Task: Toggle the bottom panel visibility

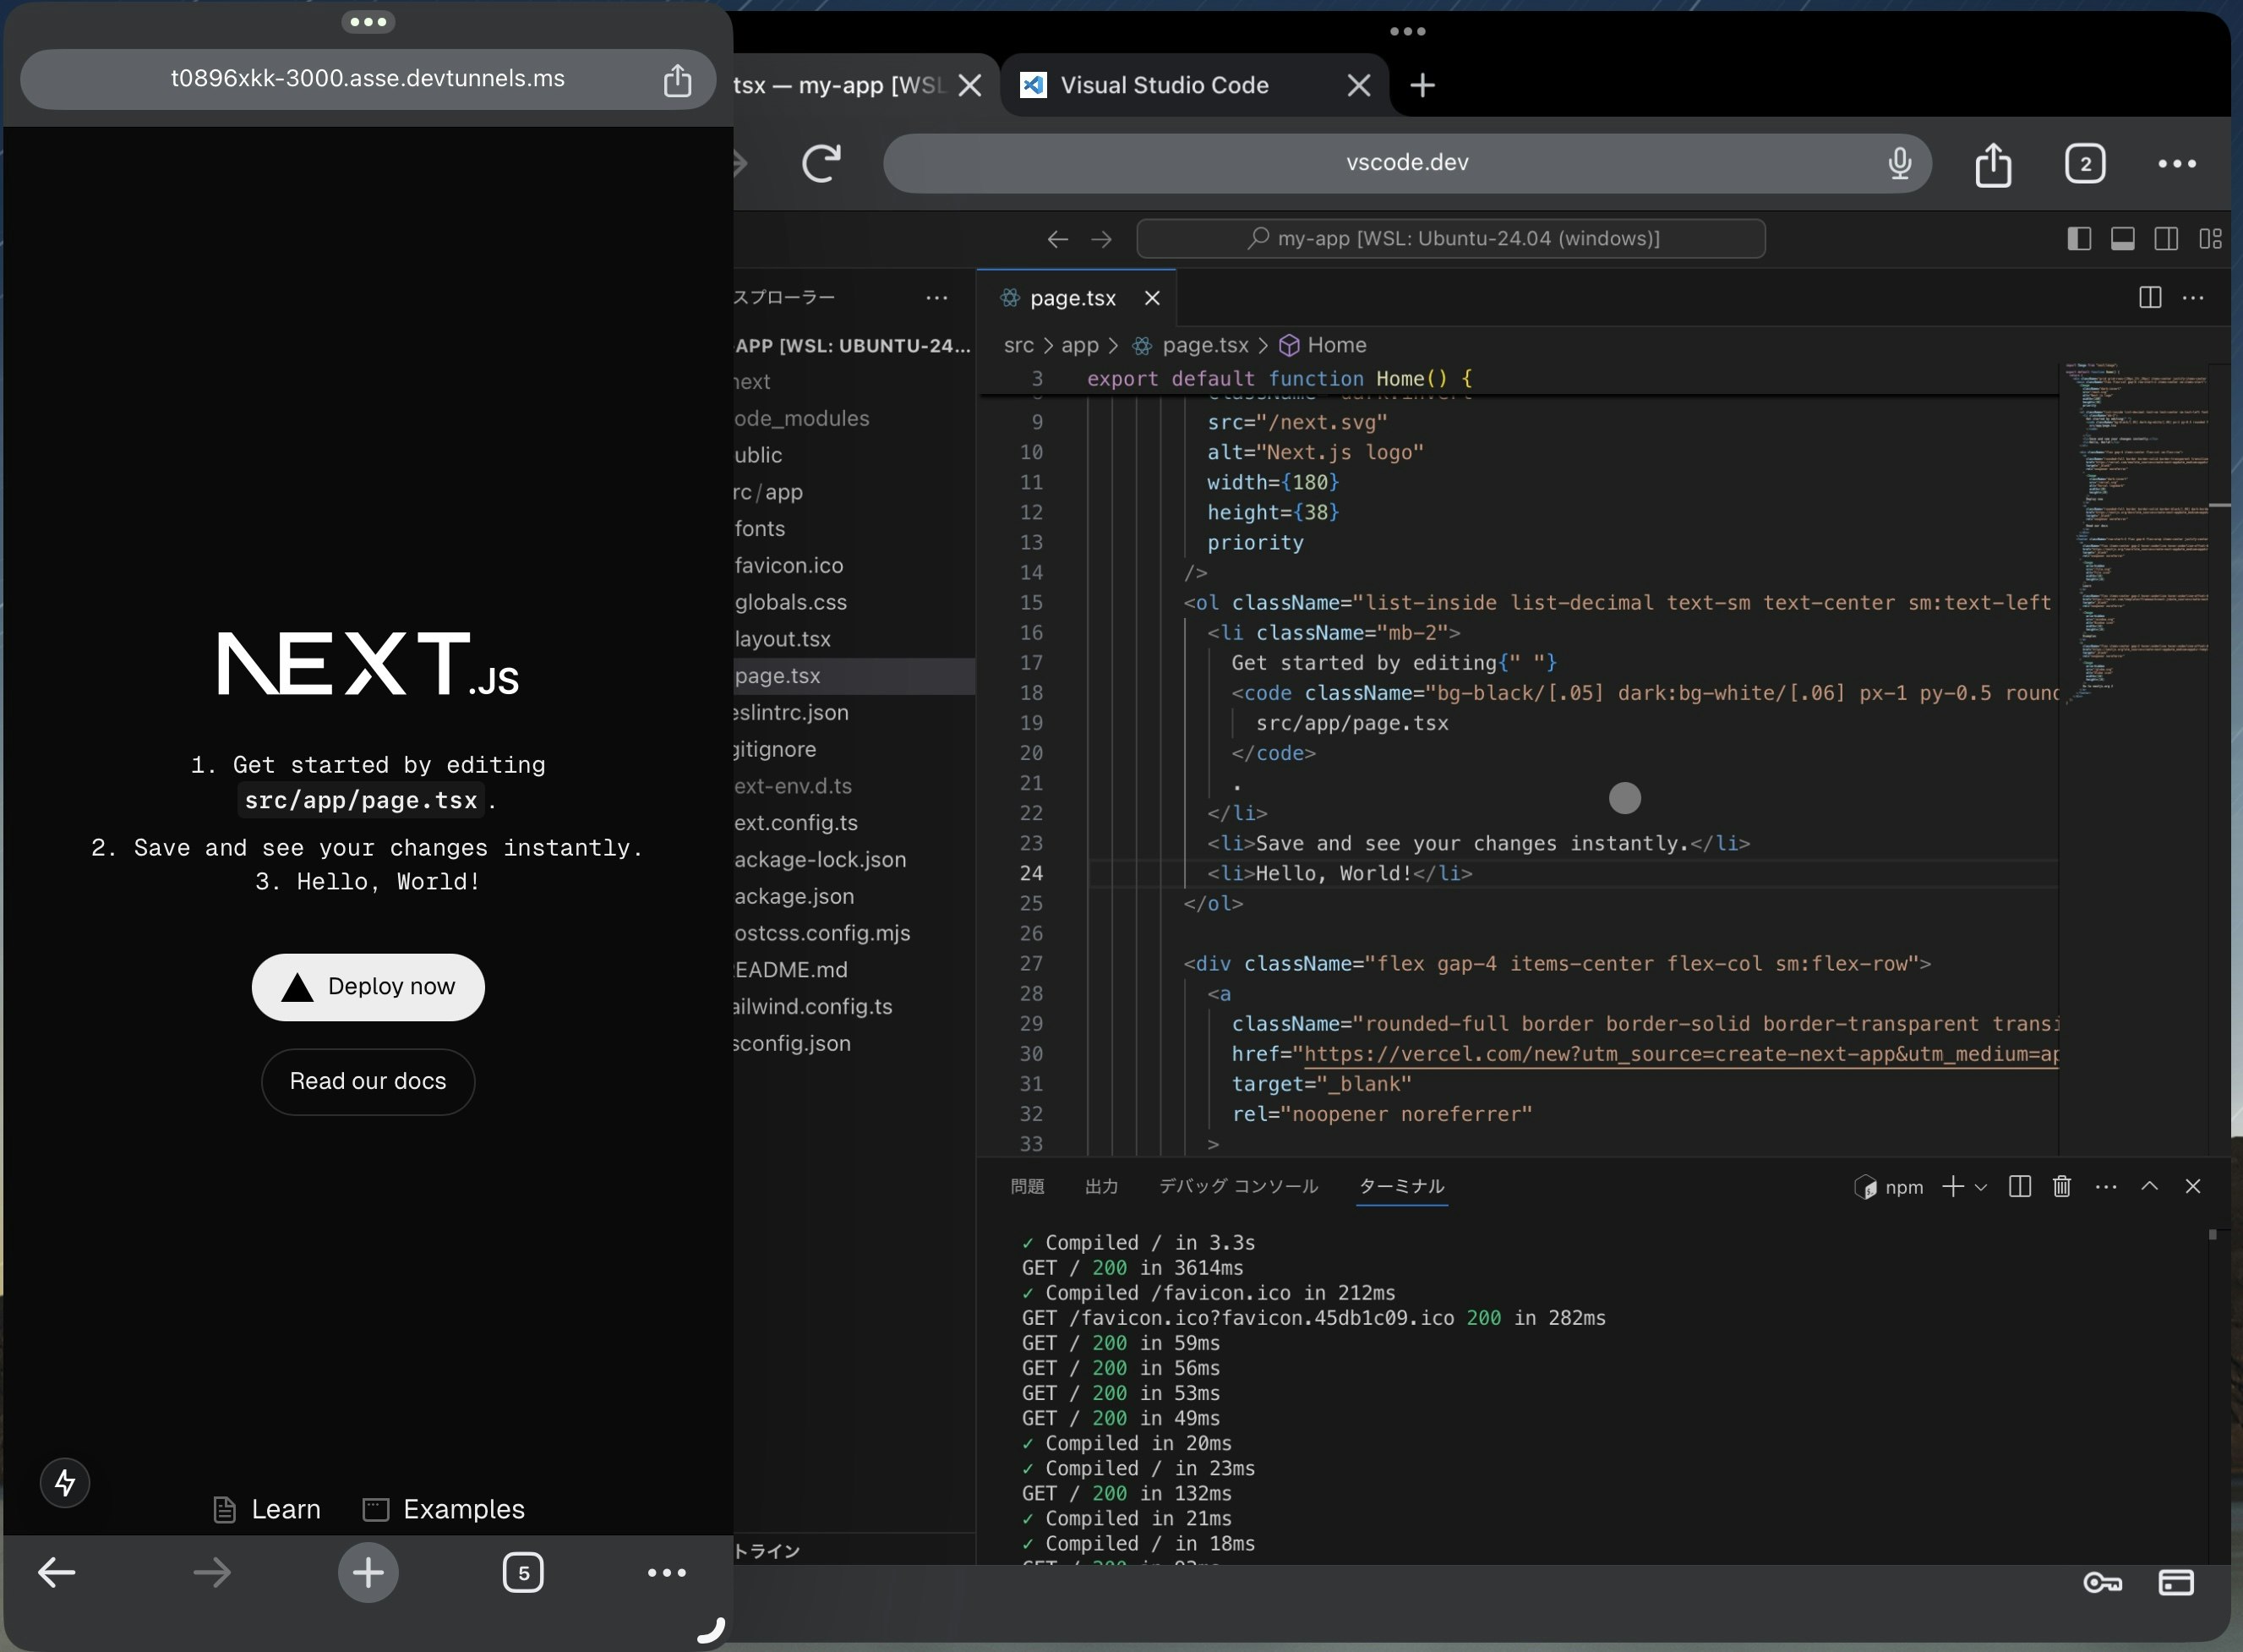Action: (2123, 239)
